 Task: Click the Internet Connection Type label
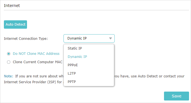pos(26,39)
